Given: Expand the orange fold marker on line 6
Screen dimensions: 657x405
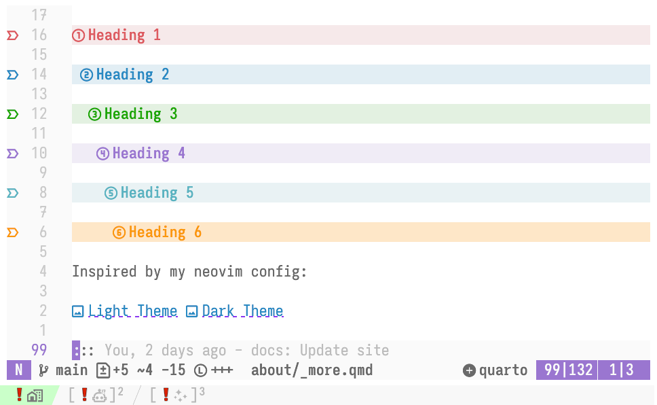Looking at the screenshot, I should (x=12, y=232).
